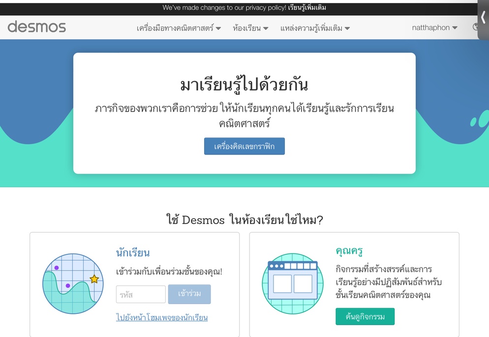Image resolution: width=489 pixels, height=337 pixels.
Task: Click the Desmos logo
Action: point(37,27)
